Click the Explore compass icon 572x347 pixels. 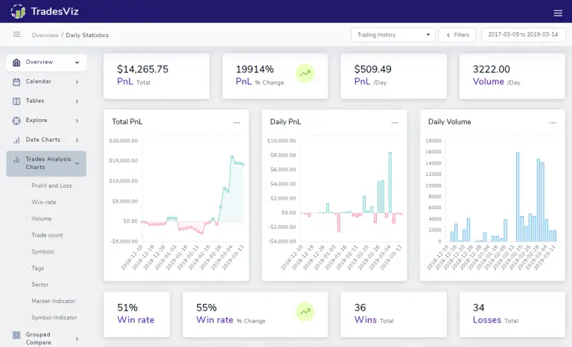(16, 120)
